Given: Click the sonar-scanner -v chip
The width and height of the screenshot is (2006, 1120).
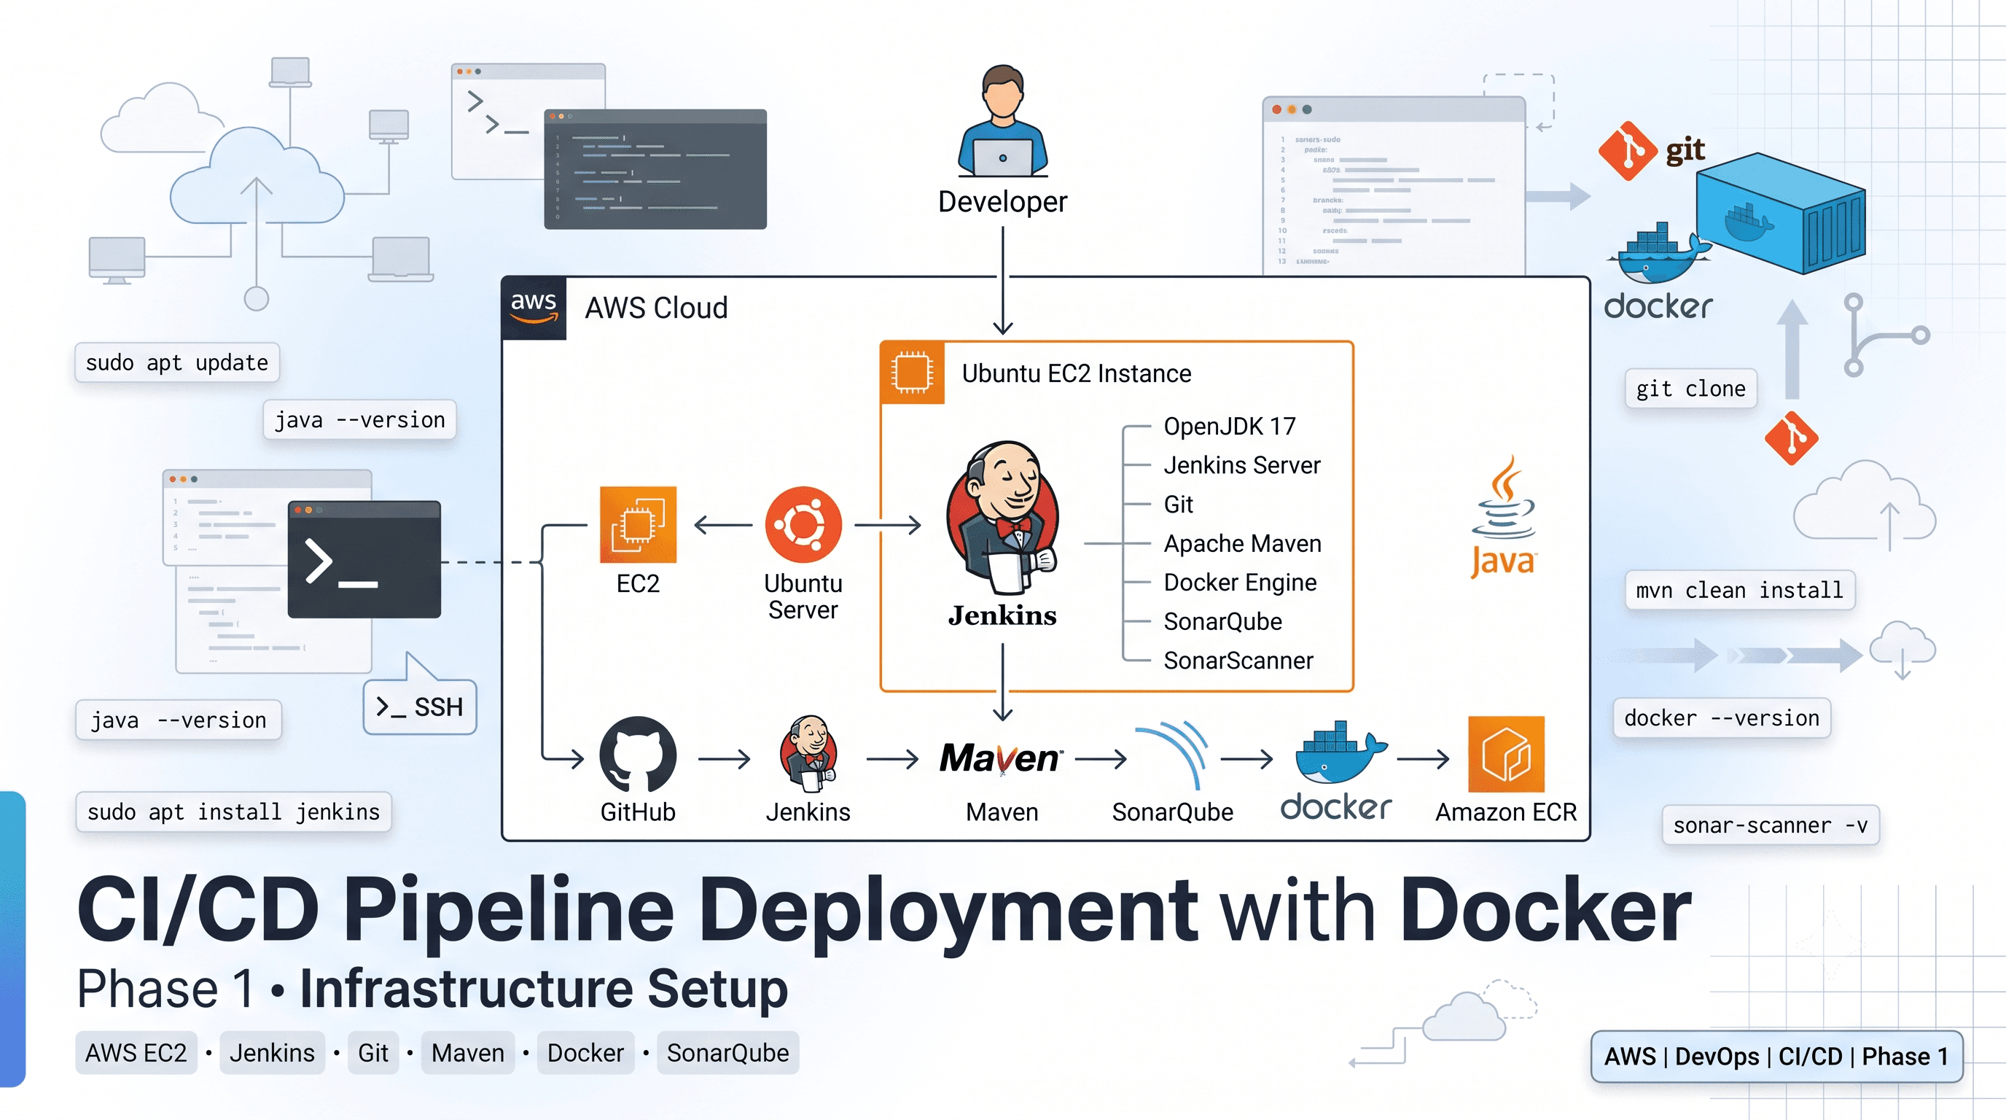Looking at the screenshot, I should tap(1770, 825).
